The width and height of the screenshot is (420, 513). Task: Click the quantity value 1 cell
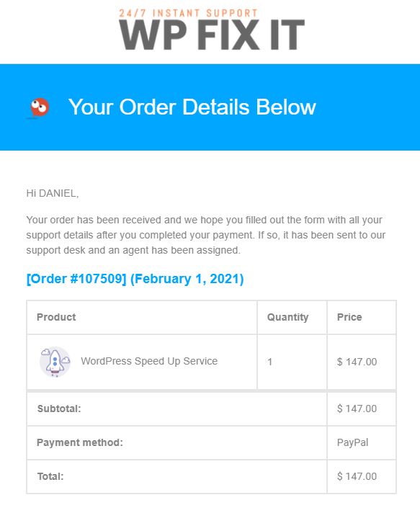pyautogui.click(x=292, y=362)
